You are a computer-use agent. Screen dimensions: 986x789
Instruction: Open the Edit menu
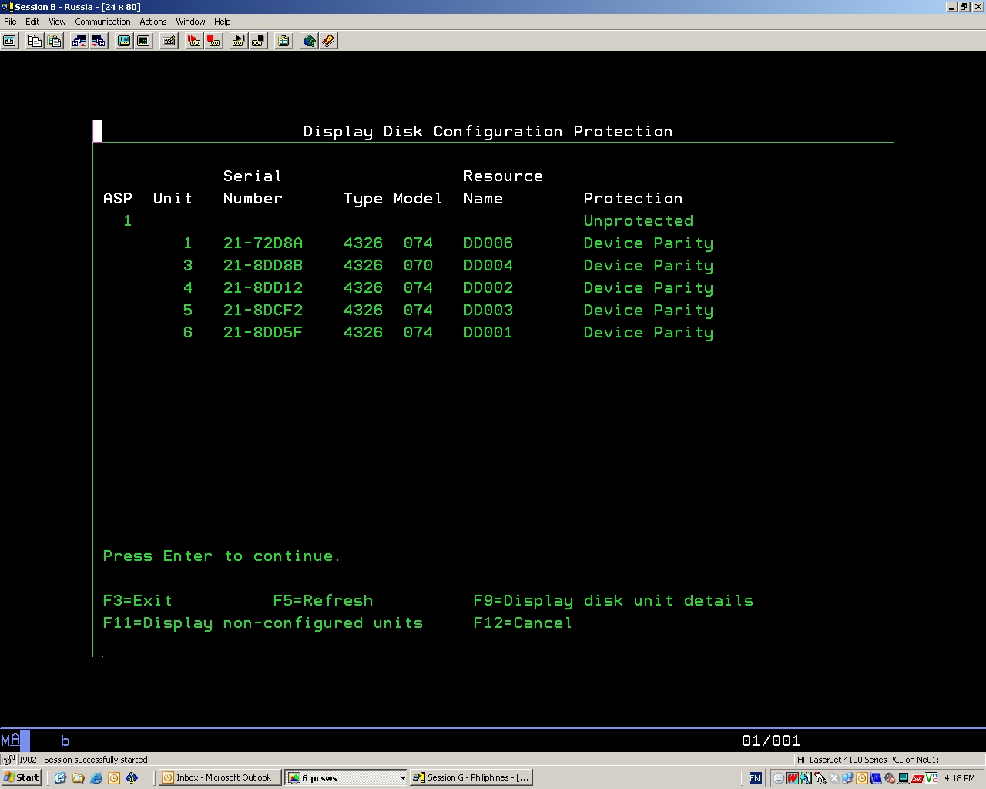click(32, 22)
